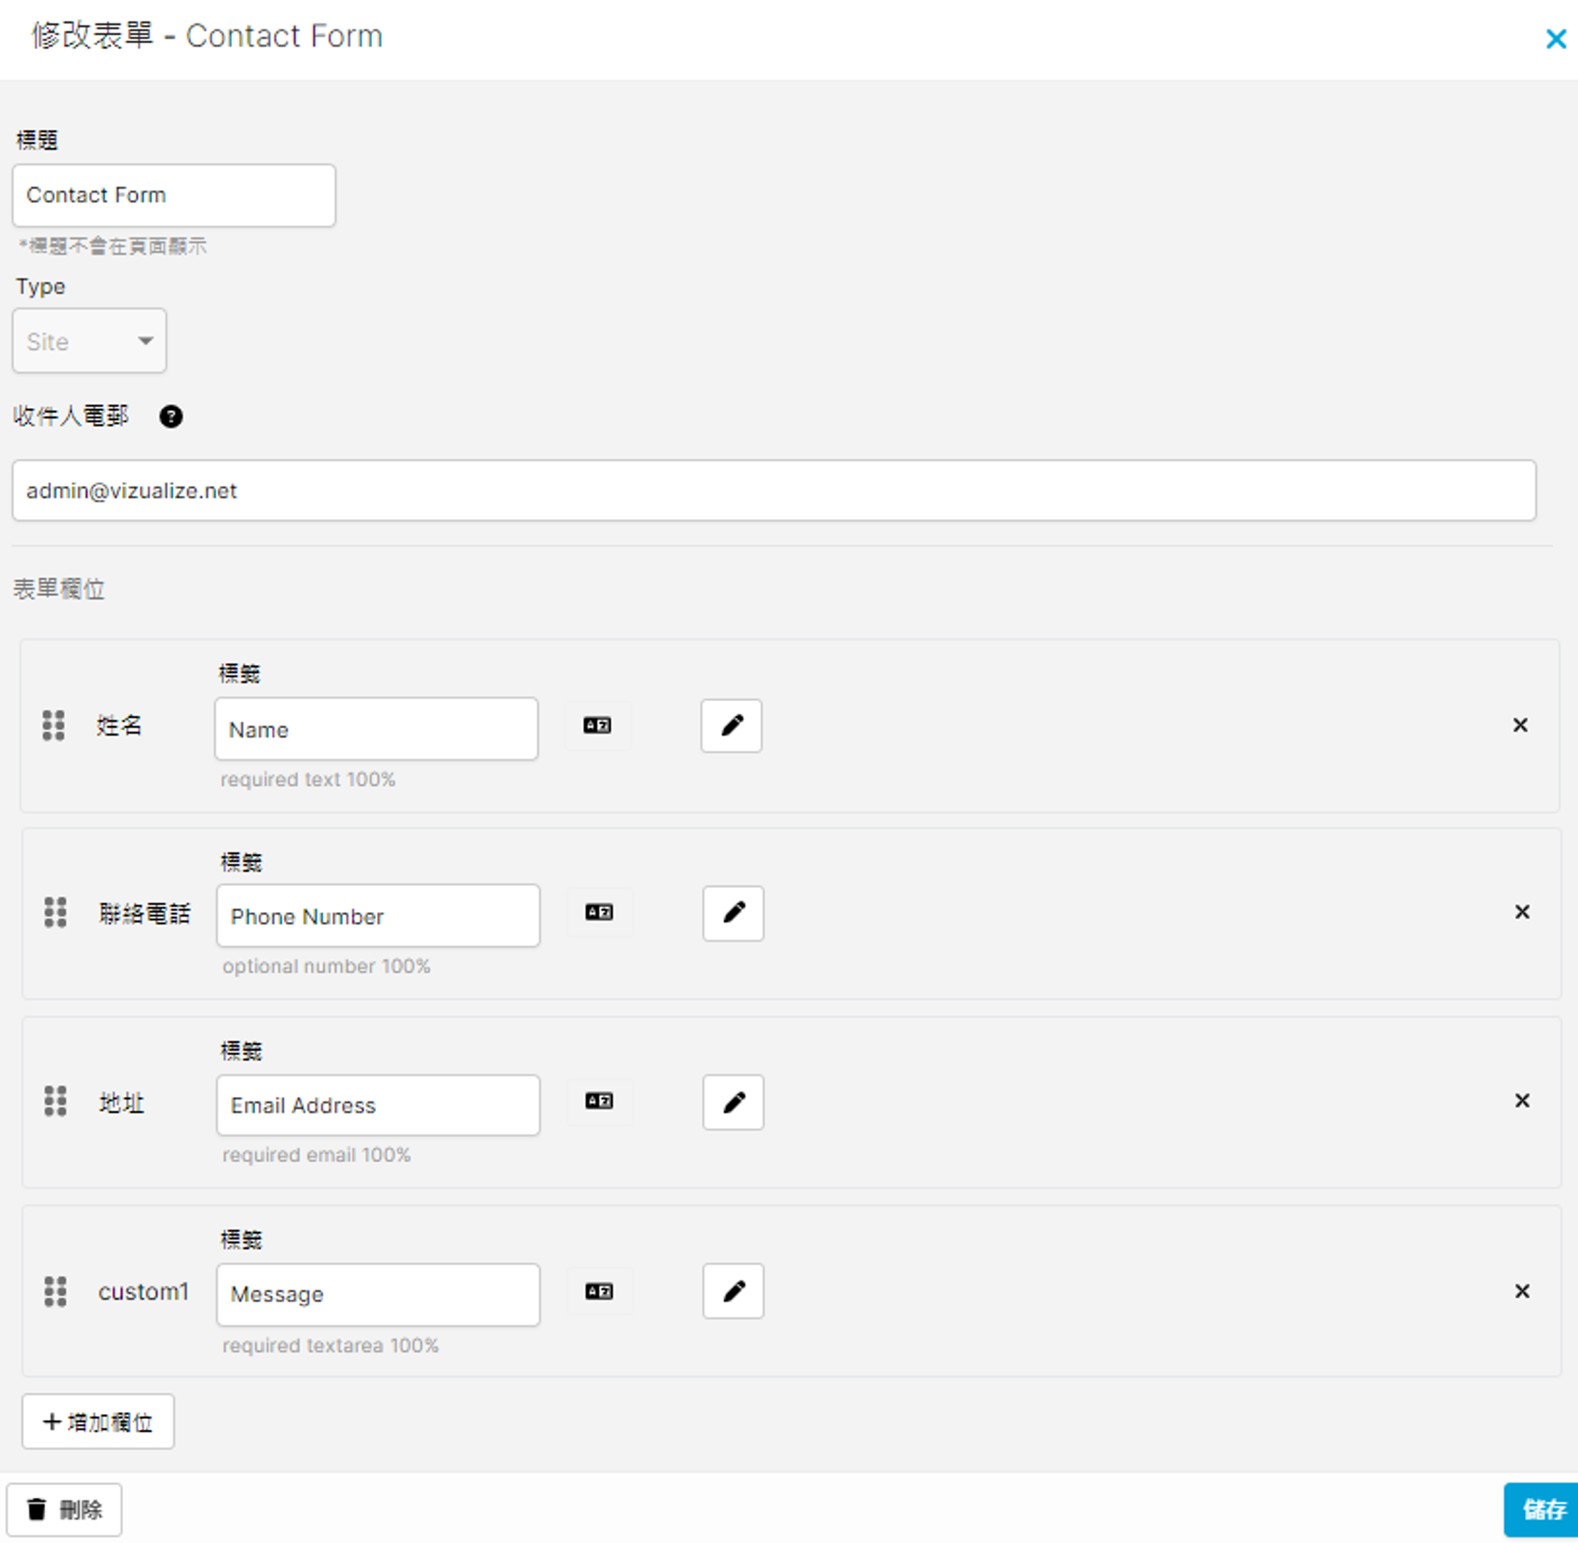Click the help icon next to 收件人電郵
Screen dimensions: 1578x1543
coord(171,416)
